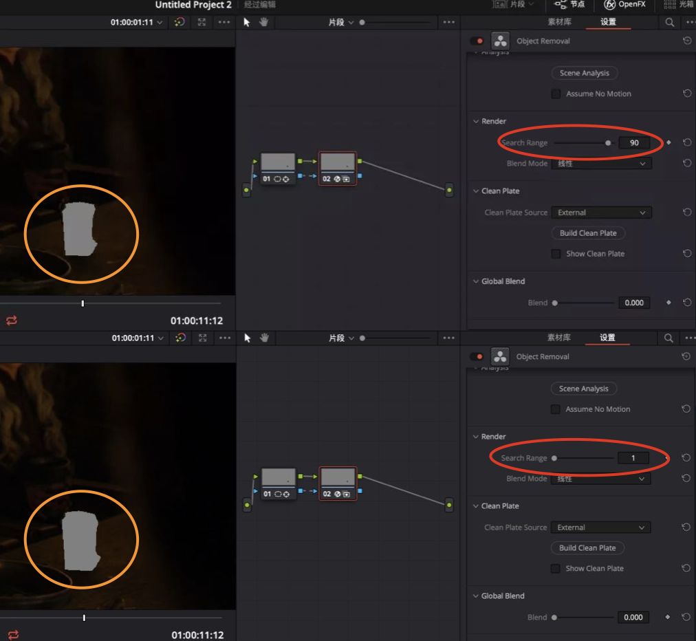Open the Clean Plate Source dropdown in the lower panel
Screen dimensions: 696x641
tap(601, 528)
